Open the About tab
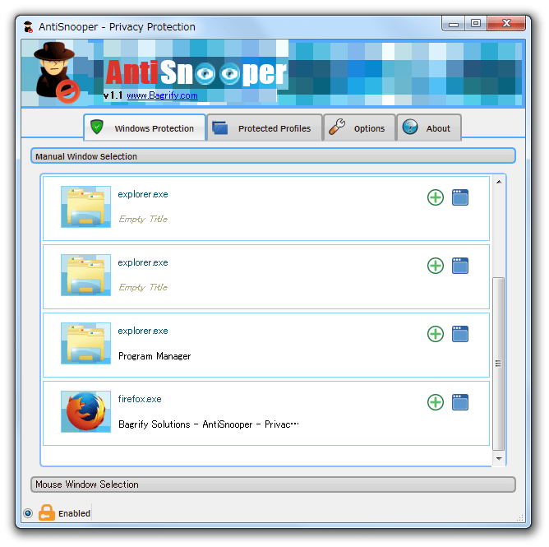This screenshot has width=549, height=547. (429, 127)
